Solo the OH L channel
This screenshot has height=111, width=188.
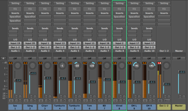click(x=139, y=97)
